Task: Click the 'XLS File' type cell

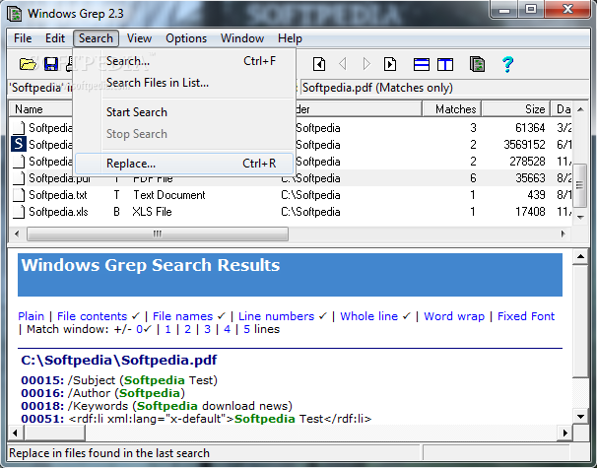Action: [152, 212]
